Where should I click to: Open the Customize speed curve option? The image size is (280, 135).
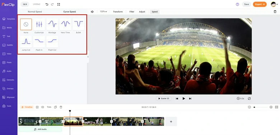[39, 24]
